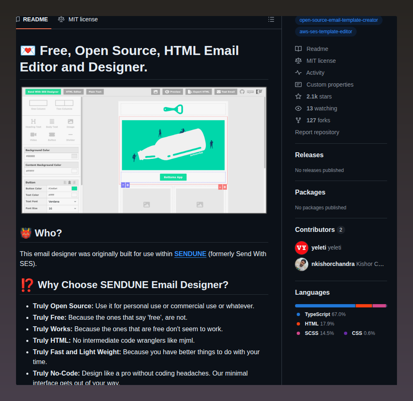Click the Activity pulse icon
This screenshot has height=401, width=413.
click(x=298, y=73)
